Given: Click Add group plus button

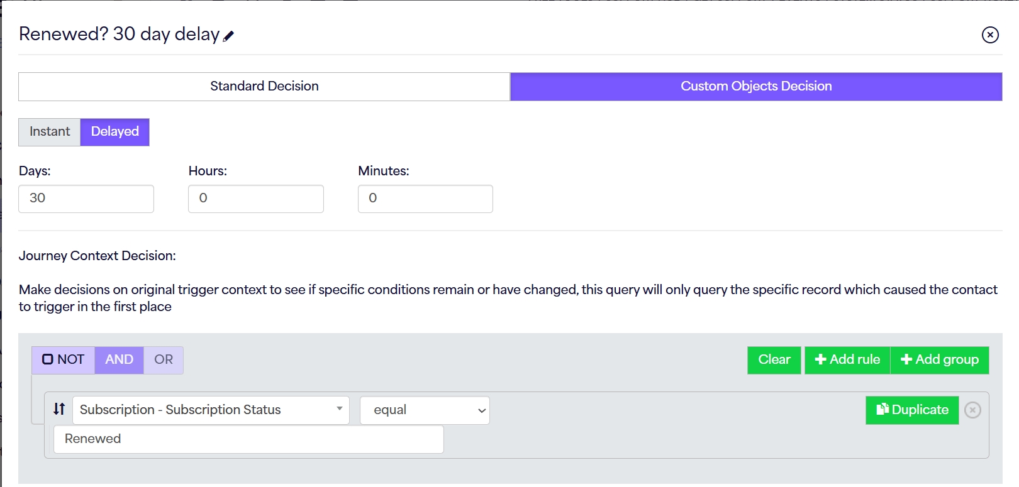Looking at the screenshot, I should tap(940, 360).
